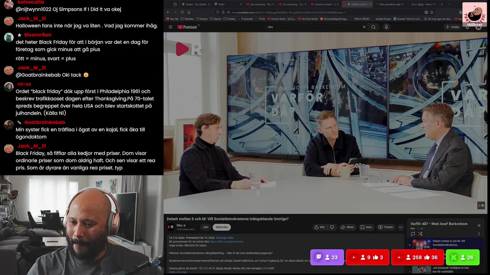Click YouTube widget showing 9 viewers
The image size is (490, 275).
tap(367, 257)
